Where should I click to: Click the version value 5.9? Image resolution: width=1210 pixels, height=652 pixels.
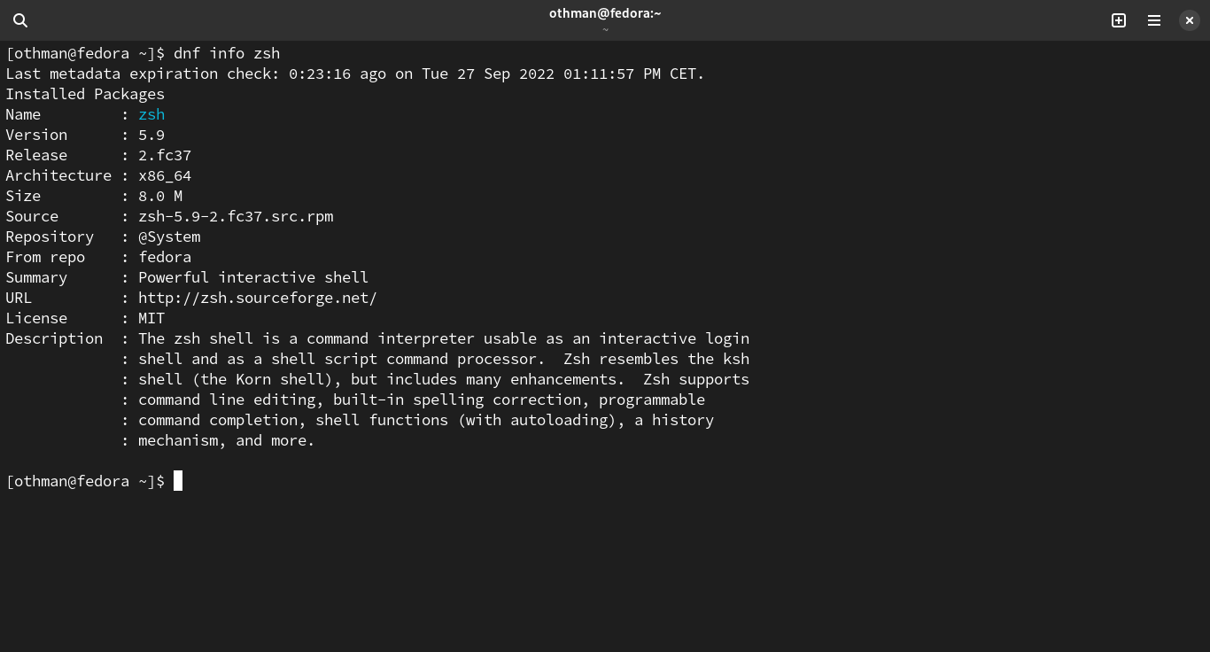151,135
